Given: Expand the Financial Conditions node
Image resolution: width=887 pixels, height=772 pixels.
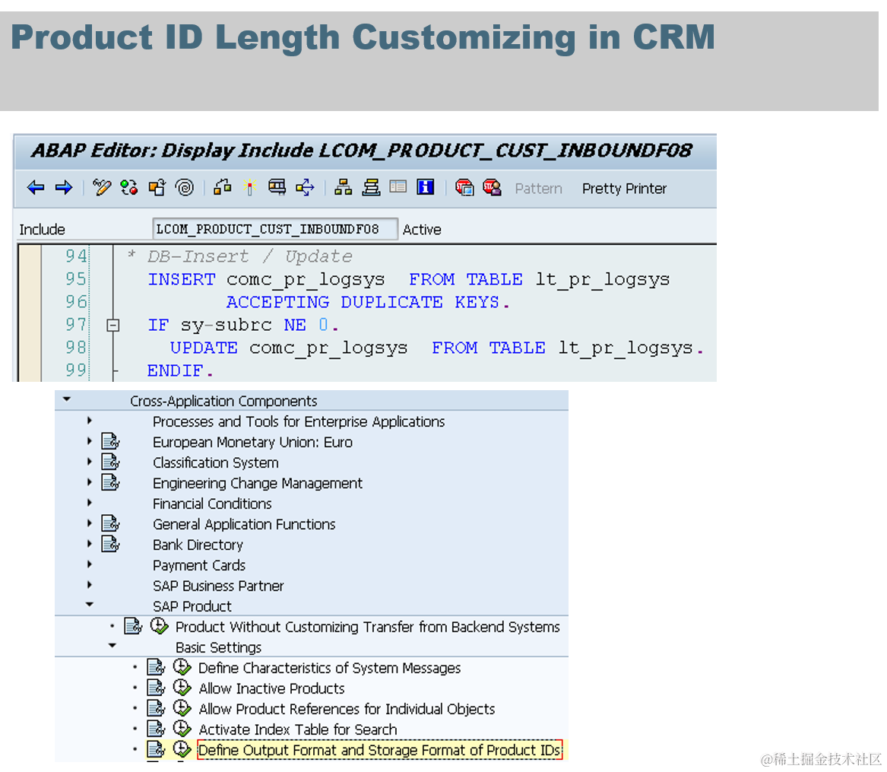Looking at the screenshot, I should click(x=90, y=503).
